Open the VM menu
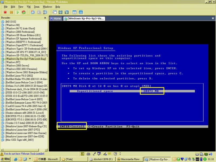Image resolution: width=216 pixels, height=162 pixels. (29, 7)
